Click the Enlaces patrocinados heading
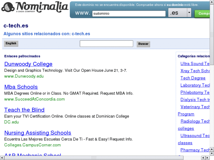Image resolution: width=214 pixels, height=160 pixels. pyautogui.click(x=22, y=56)
